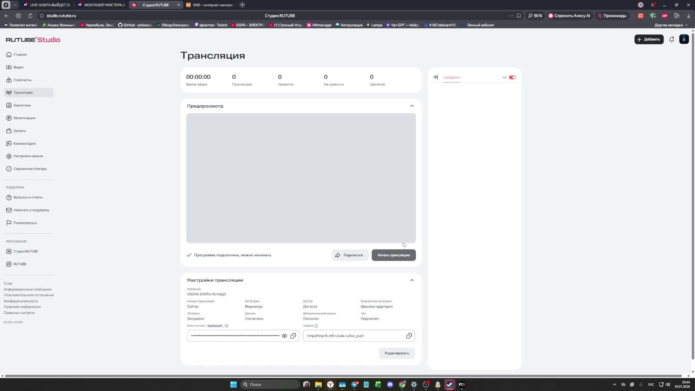This screenshot has width=695, height=391.
Task: Click the browser address bar URL
Action: 61,16
